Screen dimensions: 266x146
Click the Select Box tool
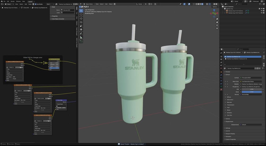click(x=81, y=11)
